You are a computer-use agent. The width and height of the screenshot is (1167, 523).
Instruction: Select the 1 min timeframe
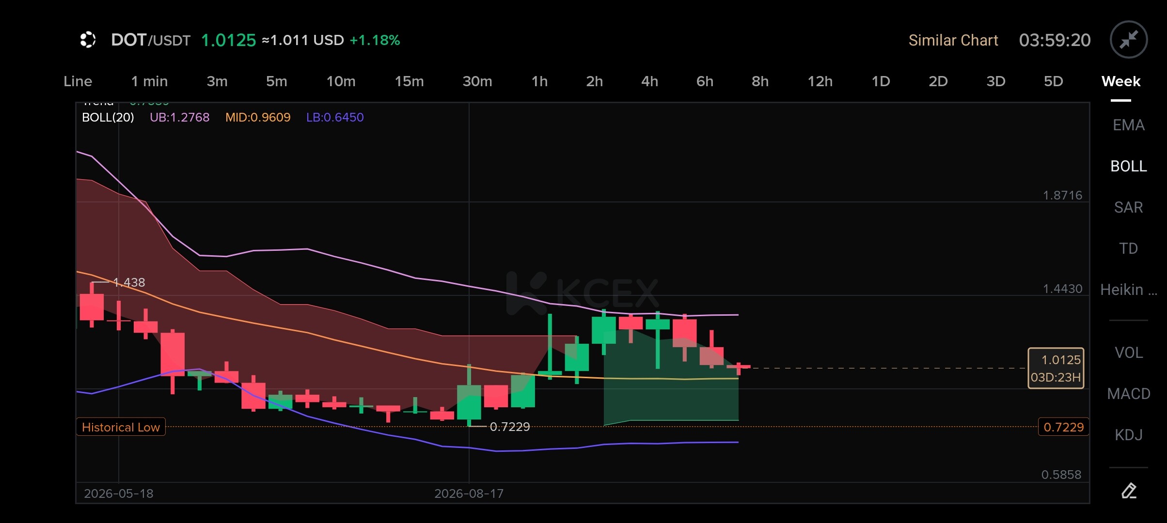[x=149, y=81]
